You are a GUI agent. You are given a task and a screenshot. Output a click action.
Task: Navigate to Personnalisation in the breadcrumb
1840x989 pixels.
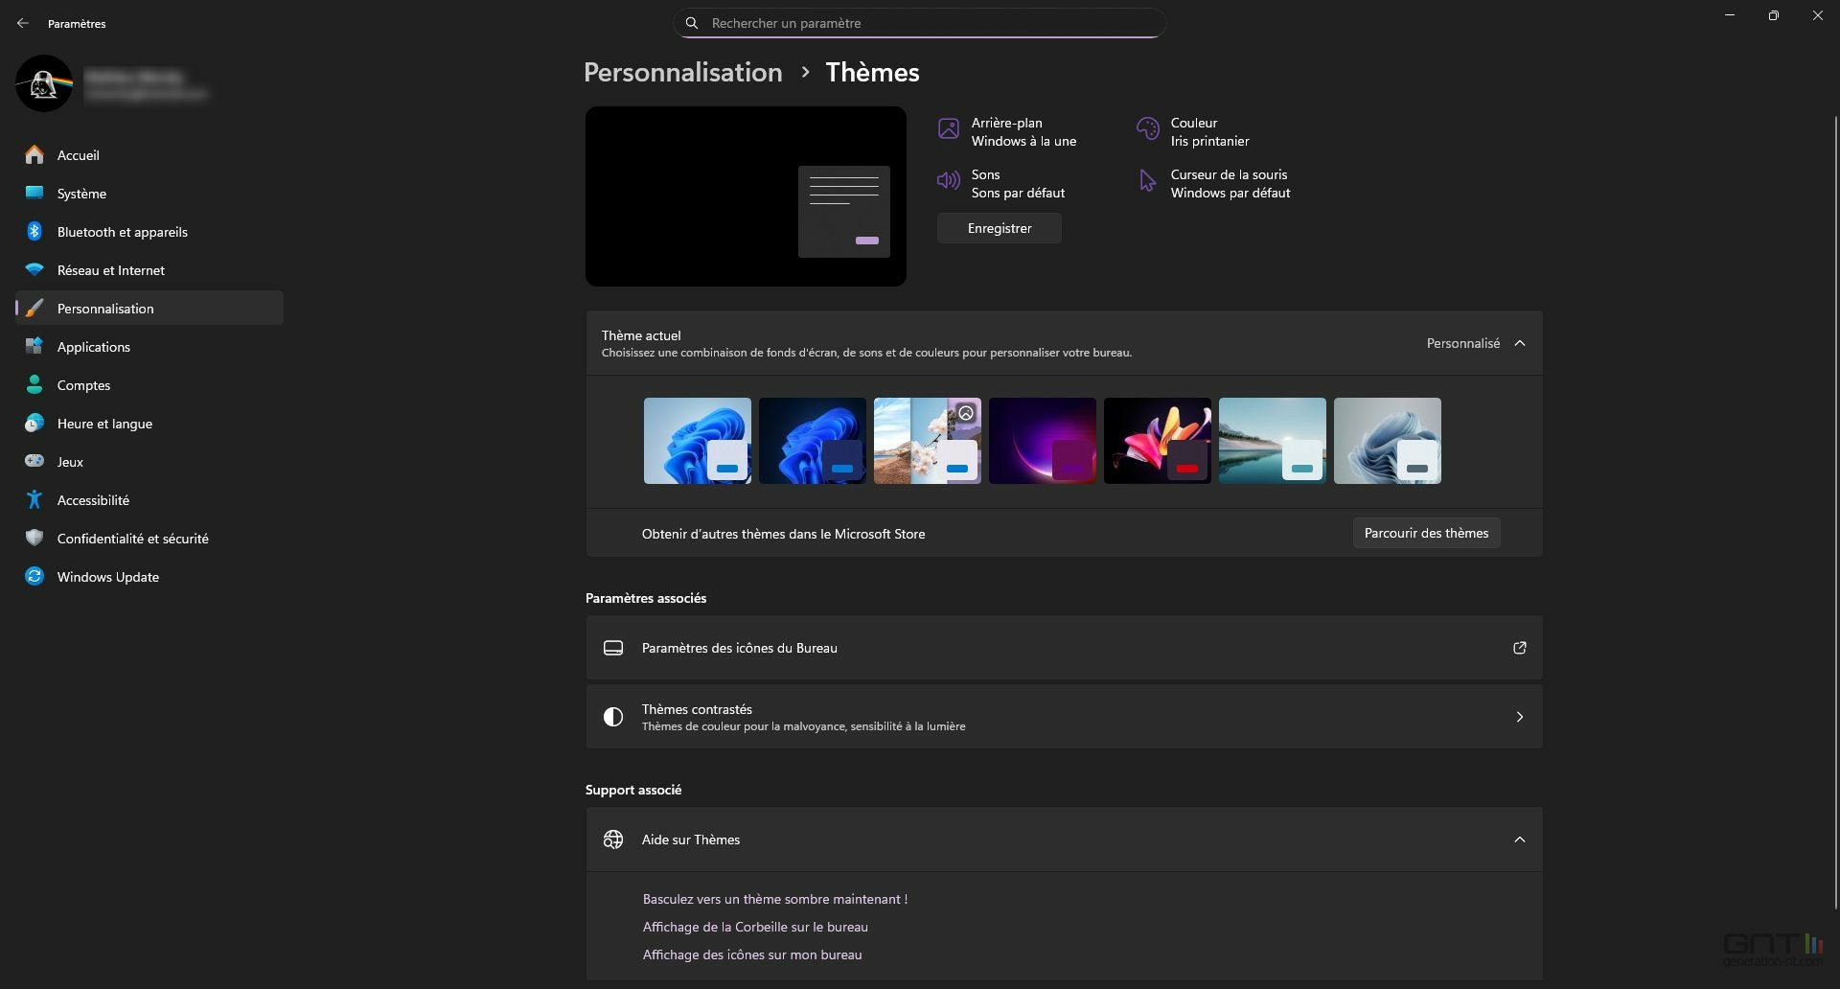click(682, 73)
